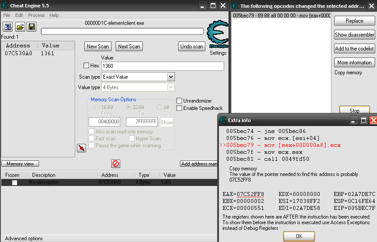Click the Cheat Engine logo
This screenshot has height=242, width=377.
tap(218, 36)
